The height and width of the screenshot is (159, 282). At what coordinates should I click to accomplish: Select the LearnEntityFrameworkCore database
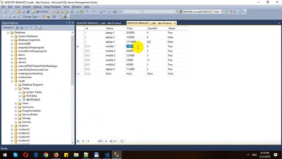pyautogui.click(x=33, y=70)
